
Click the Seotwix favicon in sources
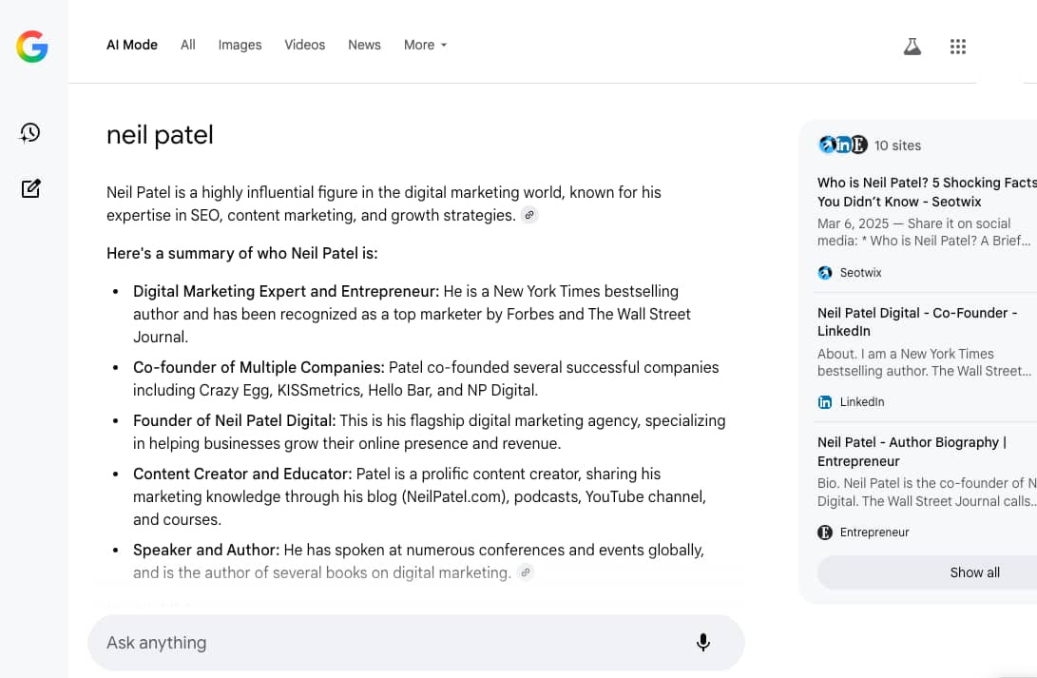825,273
